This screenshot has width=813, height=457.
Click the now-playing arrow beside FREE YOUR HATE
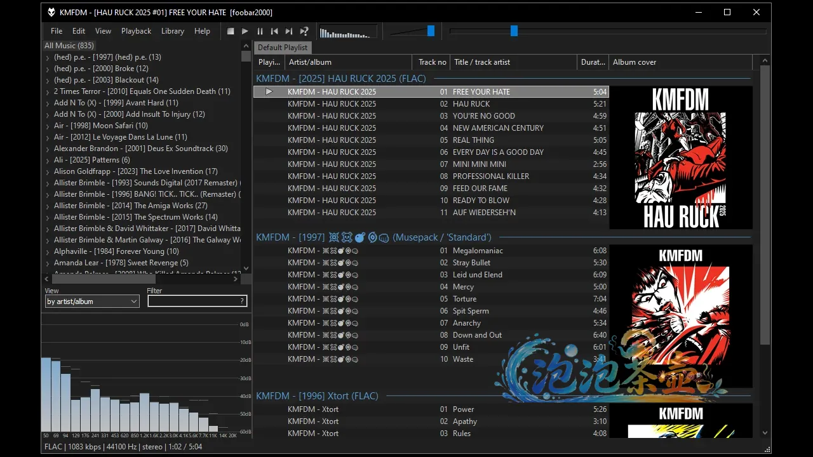pos(269,91)
